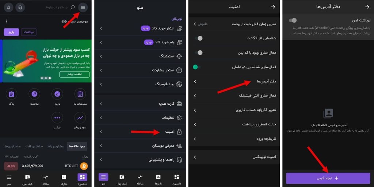Select تنظیمات (Settings) from the menu list

tap(140, 117)
